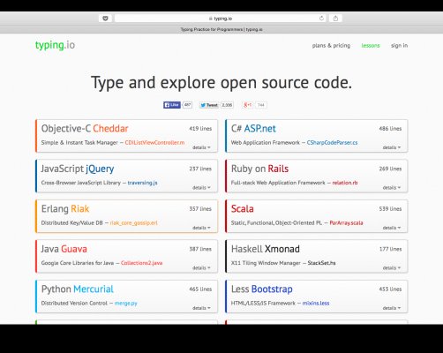This screenshot has width=443, height=353.
Task: Open the C# ASP.net lesson
Action: (317, 136)
